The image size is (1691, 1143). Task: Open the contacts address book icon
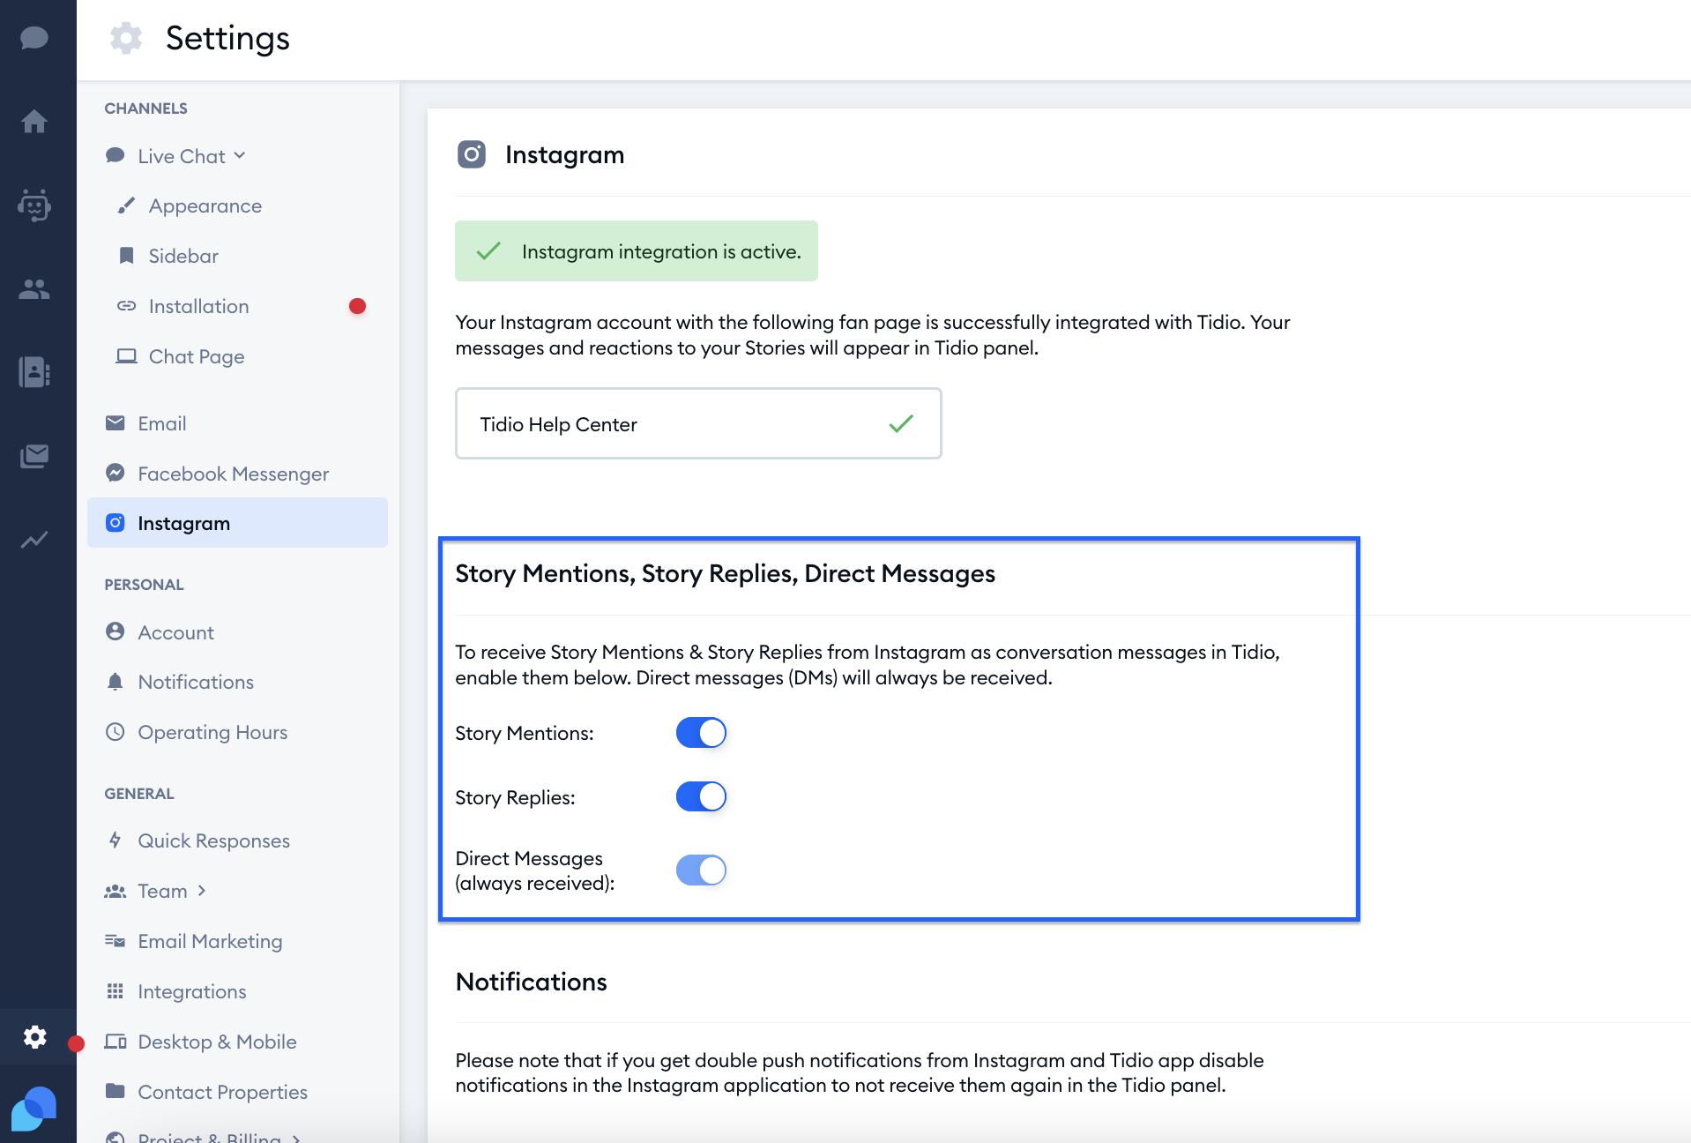click(34, 372)
